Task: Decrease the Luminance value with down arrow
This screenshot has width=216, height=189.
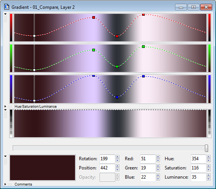Action: [x=209, y=179]
